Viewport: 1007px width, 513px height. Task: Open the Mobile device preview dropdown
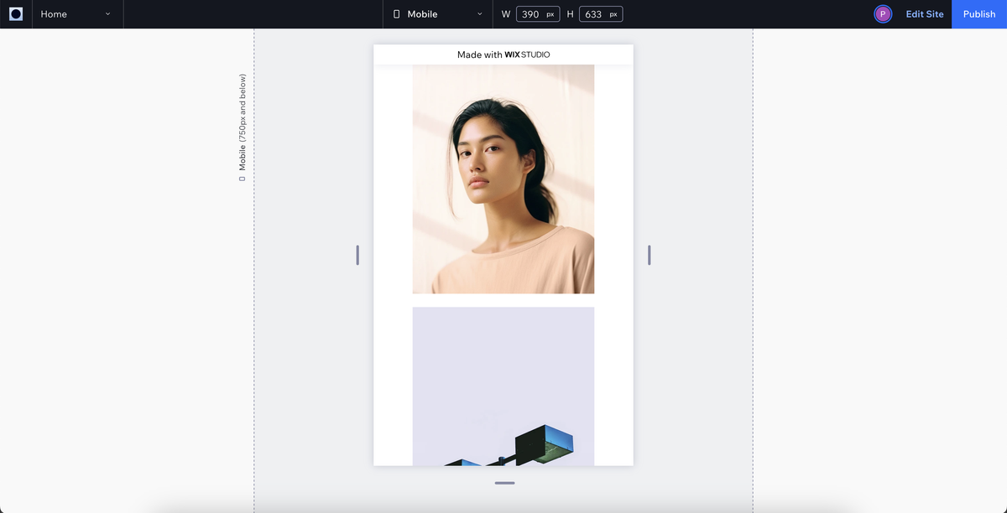[479, 13]
